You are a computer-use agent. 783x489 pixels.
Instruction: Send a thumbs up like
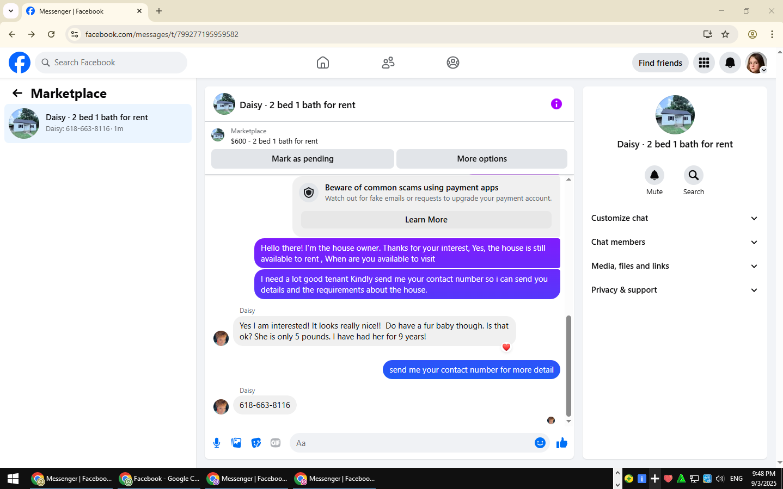562,443
